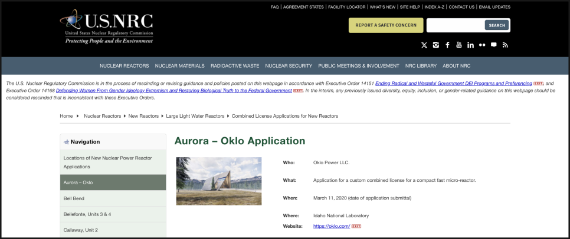Open the NRC X (Twitter) page icon
570x239 pixels.
tap(424, 45)
